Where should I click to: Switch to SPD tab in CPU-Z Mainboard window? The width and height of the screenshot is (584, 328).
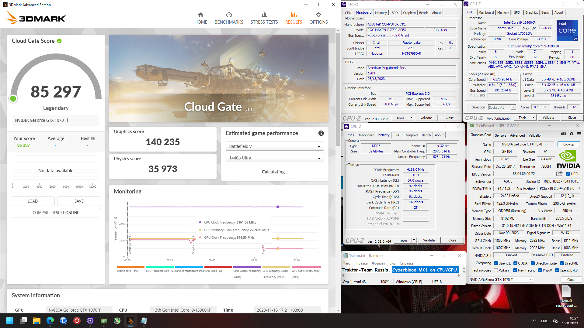pos(395,13)
